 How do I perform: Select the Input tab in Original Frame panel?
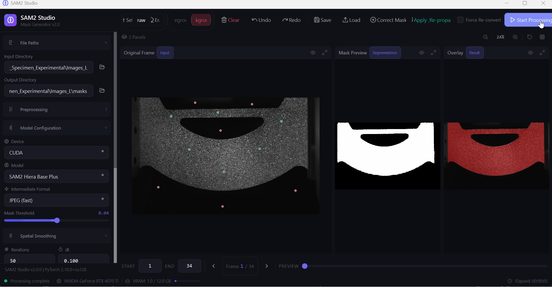165,53
